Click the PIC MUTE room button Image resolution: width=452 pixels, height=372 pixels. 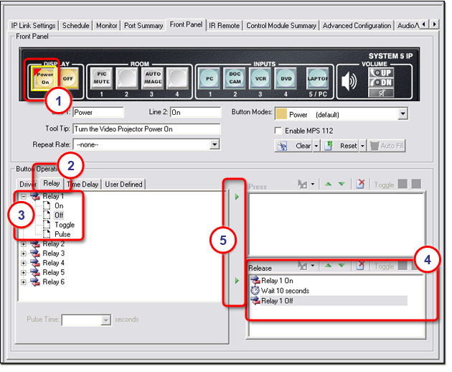click(102, 78)
